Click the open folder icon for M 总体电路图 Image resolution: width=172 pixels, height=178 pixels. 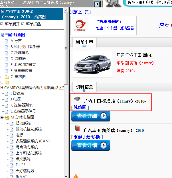tap(7, 118)
